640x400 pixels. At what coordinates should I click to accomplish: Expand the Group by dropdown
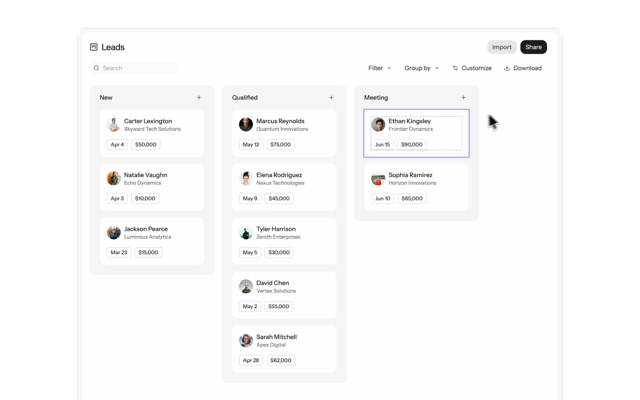tap(421, 68)
